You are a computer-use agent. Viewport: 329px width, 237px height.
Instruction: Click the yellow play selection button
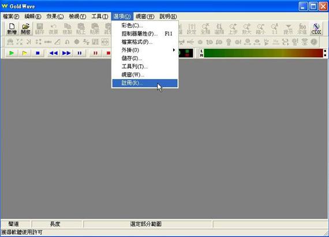25,53
